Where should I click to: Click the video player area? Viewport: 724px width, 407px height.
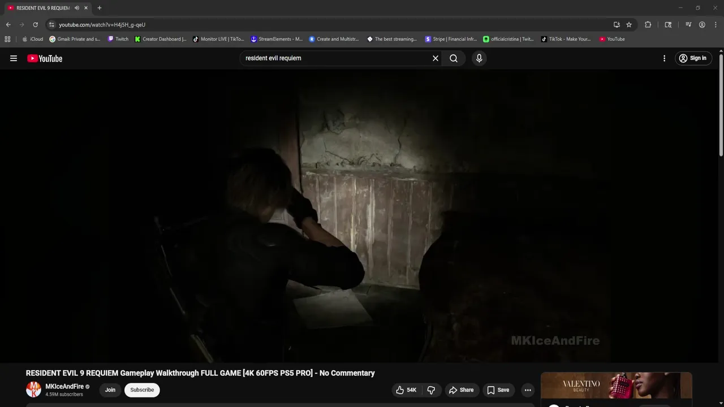[x=359, y=216]
